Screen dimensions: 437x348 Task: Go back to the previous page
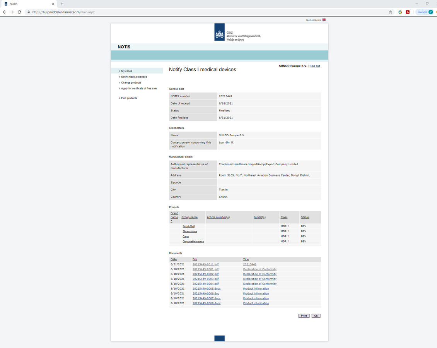click(5, 12)
